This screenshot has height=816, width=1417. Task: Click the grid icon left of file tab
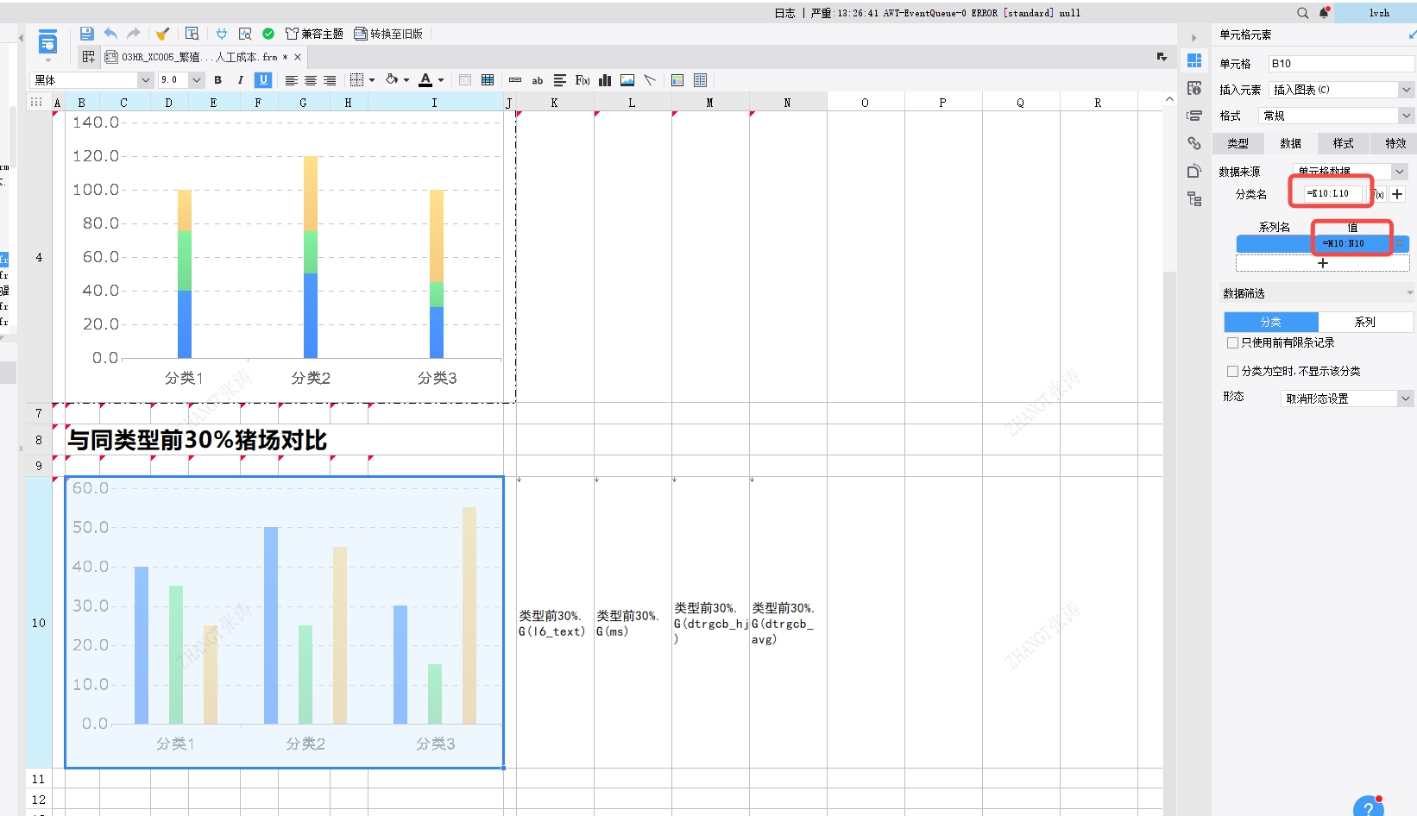coord(88,57)
